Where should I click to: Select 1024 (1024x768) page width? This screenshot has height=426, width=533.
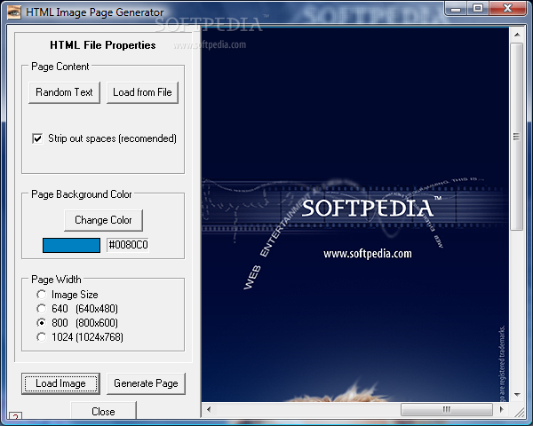42,337
